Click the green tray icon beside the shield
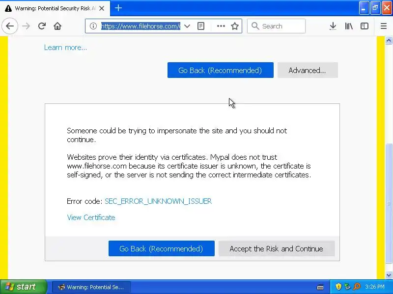393x294 pixels. click(347, 287)
